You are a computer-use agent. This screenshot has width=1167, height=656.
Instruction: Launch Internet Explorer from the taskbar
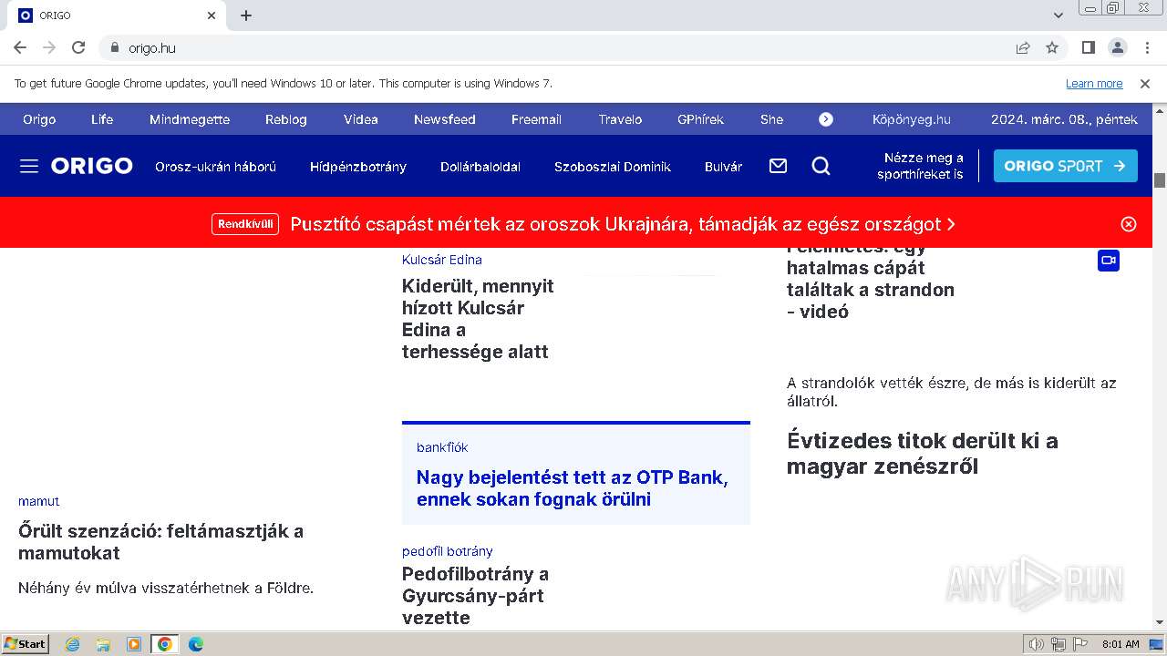pyautogui.click(x=72, y=644)
